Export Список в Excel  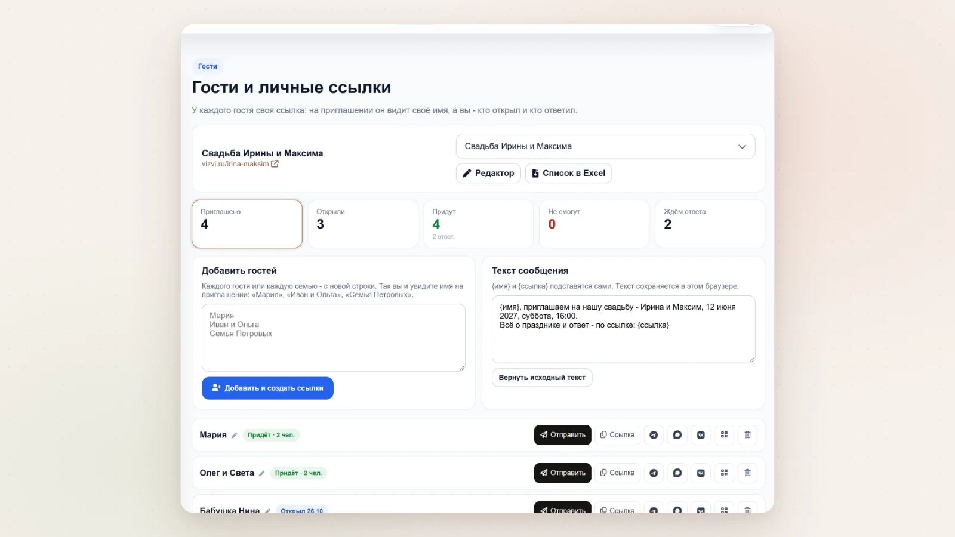pyautogui.click(x=568, y=173)
